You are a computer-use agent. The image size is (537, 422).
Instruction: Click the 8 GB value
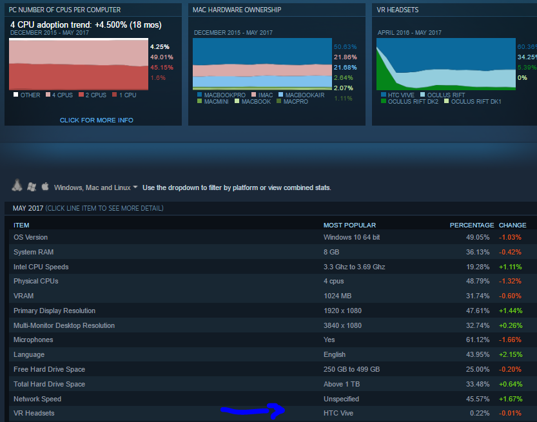[x=331, y=252]
